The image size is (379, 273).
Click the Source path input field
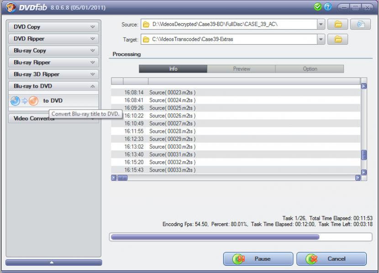click(229, 24)
